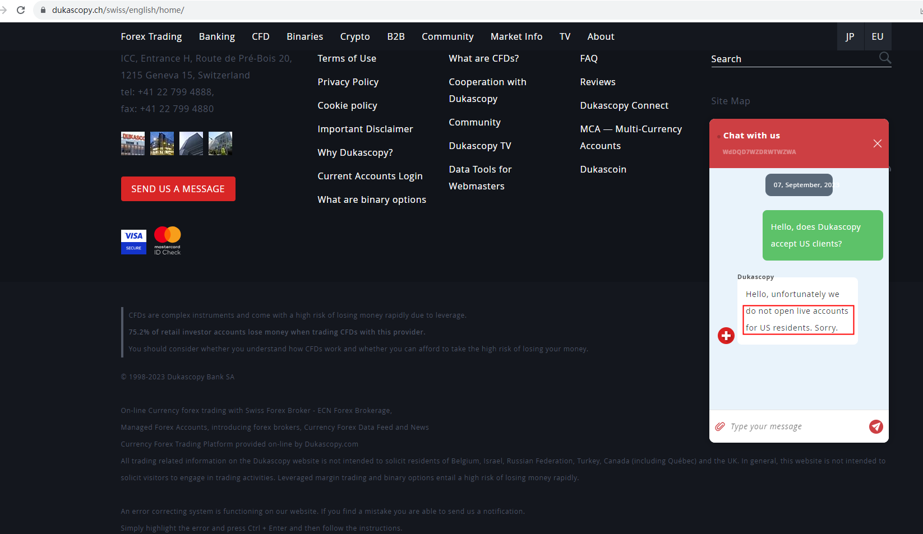The height and width of the screenshot is (534, 923).
Task: Open the Crypto menu
Action: (354, 36)
